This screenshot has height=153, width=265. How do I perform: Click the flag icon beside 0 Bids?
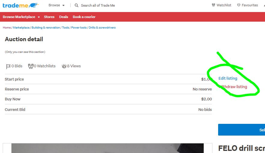(8, 66)
